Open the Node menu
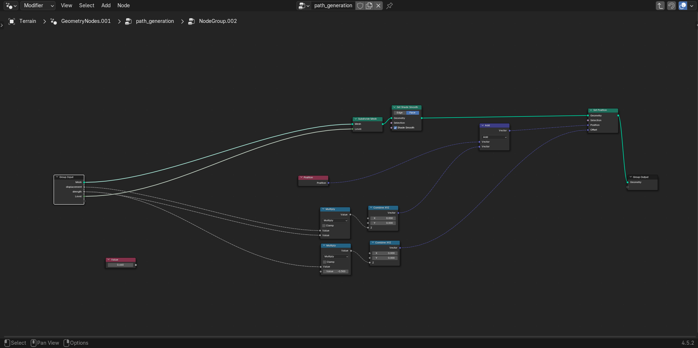Viewport: 698px width, 348px height. tap(124, 5)
